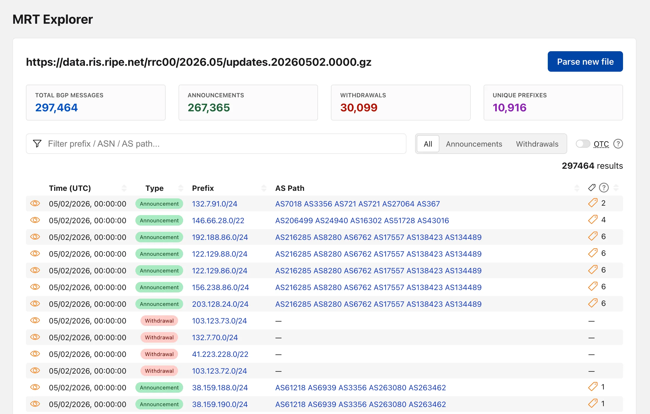Image resolution: width=650 pixels, height=414 pixels.
Task: Sort by Prefix column arrows
Action: click(264, 188)
